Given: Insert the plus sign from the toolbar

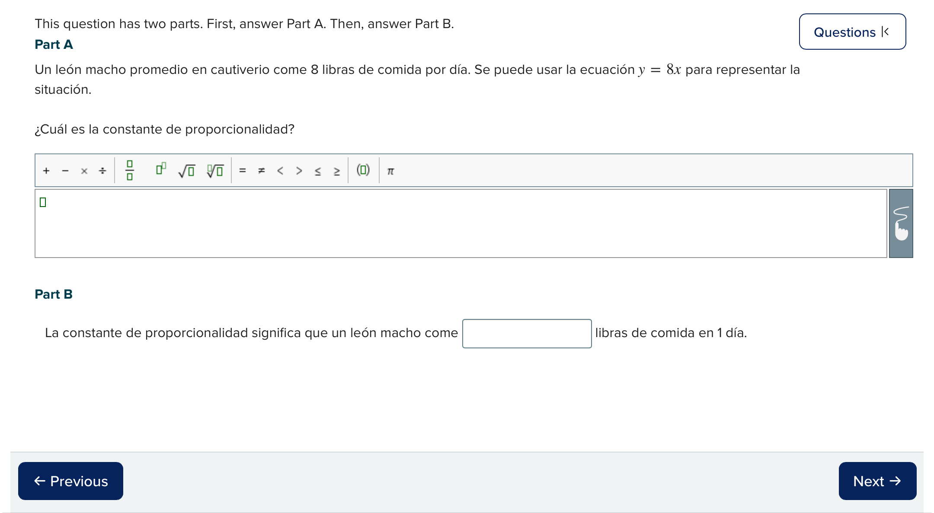Looking at the screenshot, I should pos(45,171).
